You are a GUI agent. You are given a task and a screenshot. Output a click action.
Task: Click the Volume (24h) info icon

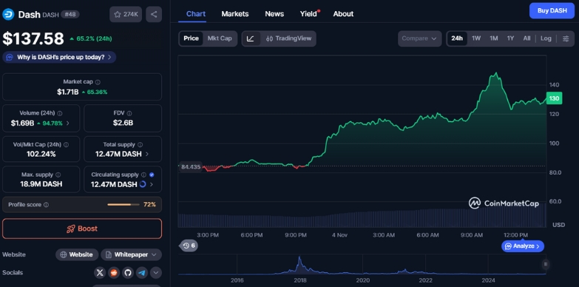pyautogui.click(x=60, y=113)
